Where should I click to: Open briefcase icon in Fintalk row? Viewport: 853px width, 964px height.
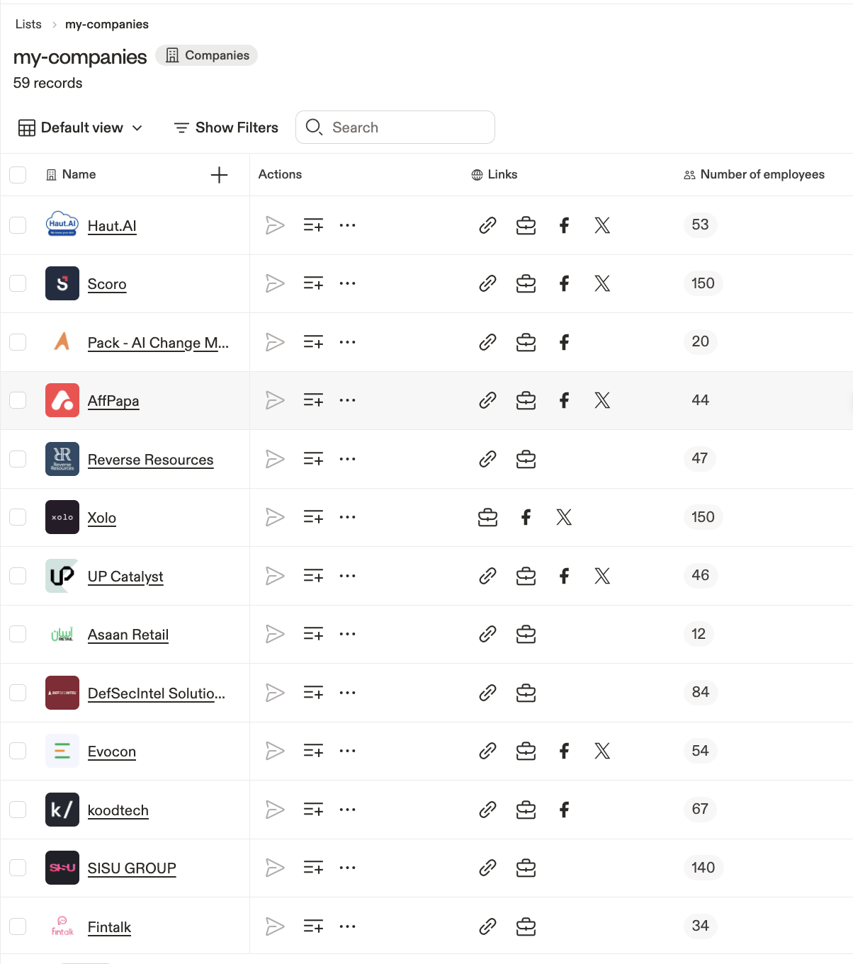526,926
